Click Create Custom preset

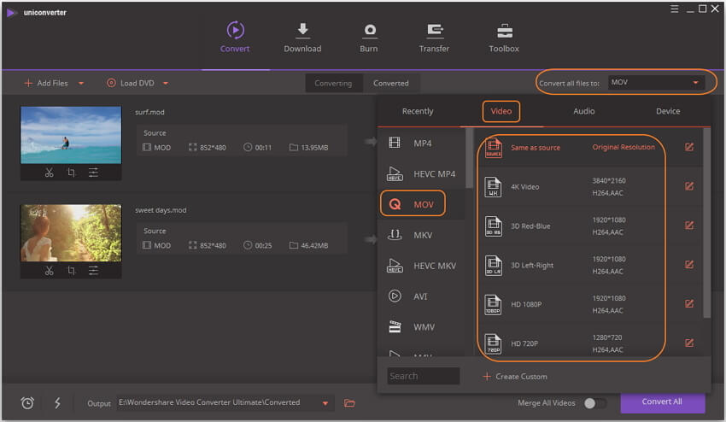pos(515,377)
